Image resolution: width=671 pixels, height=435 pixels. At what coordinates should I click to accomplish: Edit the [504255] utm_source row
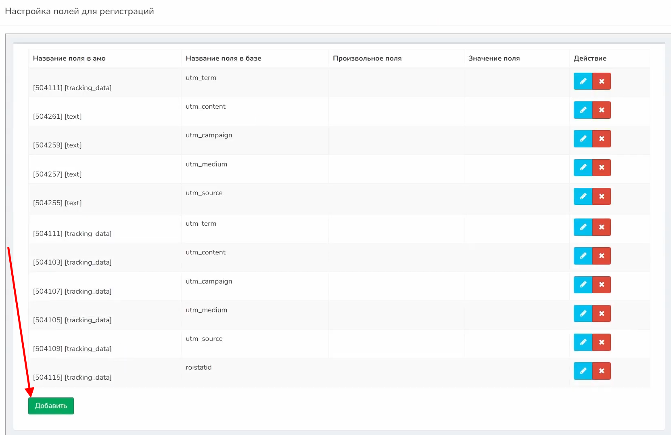click(583, 196)
